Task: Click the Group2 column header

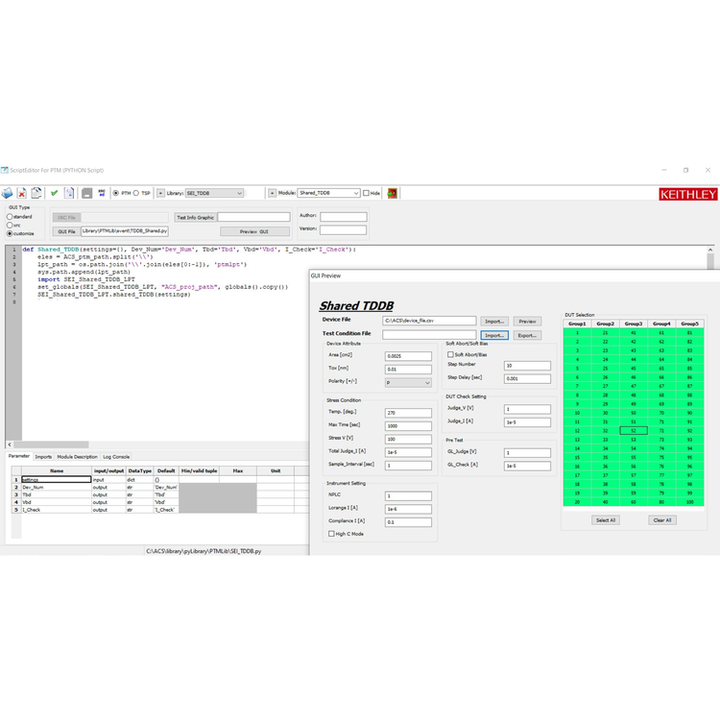Action: pos(605,324)
